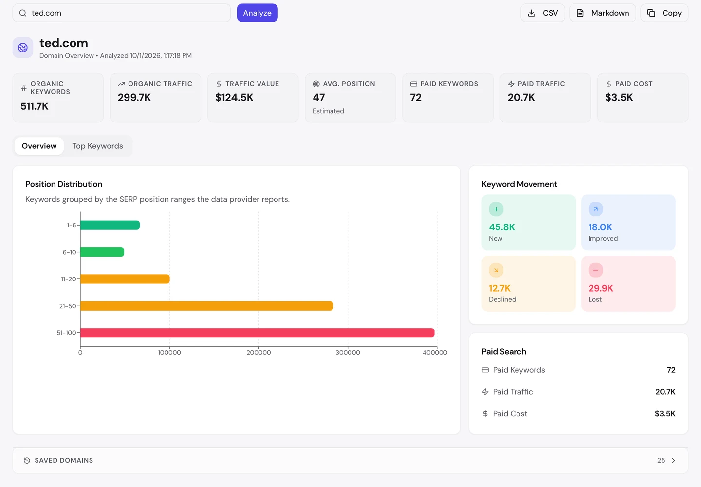701x487 pixels.
Task: Click the search magnifier icon in domain field
Action: click(22, 13)
